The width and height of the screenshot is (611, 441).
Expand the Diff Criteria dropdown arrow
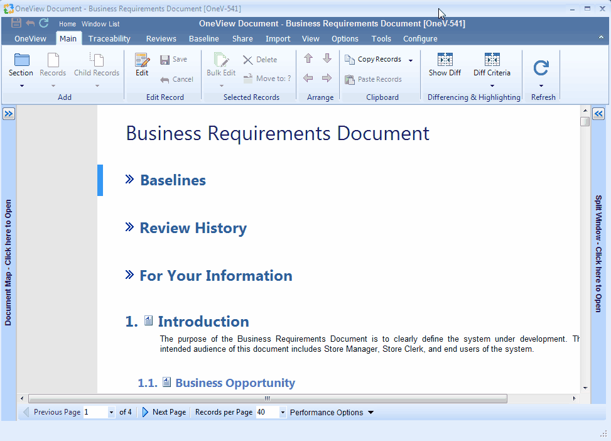tap(492, 86)
